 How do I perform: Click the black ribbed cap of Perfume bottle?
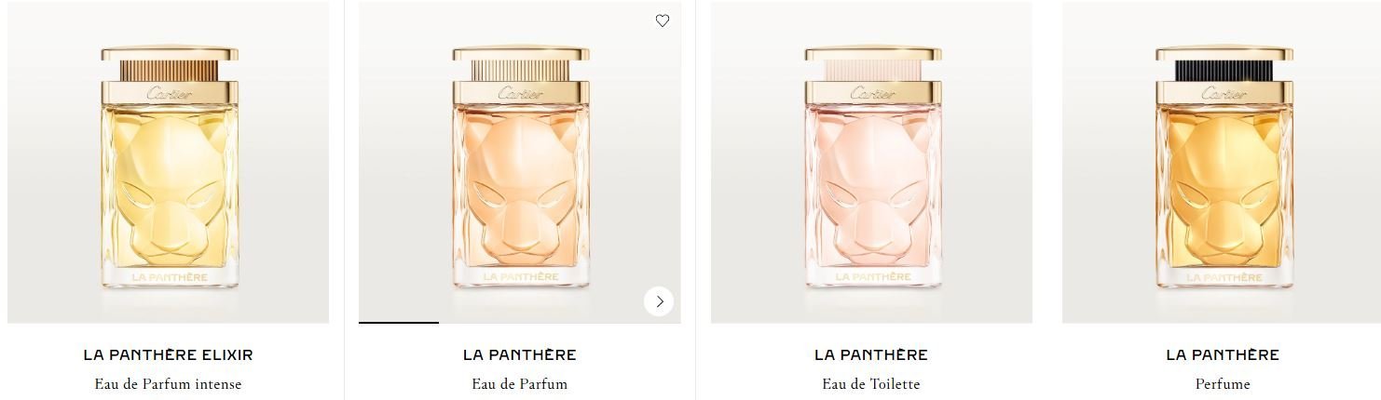click(1224, 71)
